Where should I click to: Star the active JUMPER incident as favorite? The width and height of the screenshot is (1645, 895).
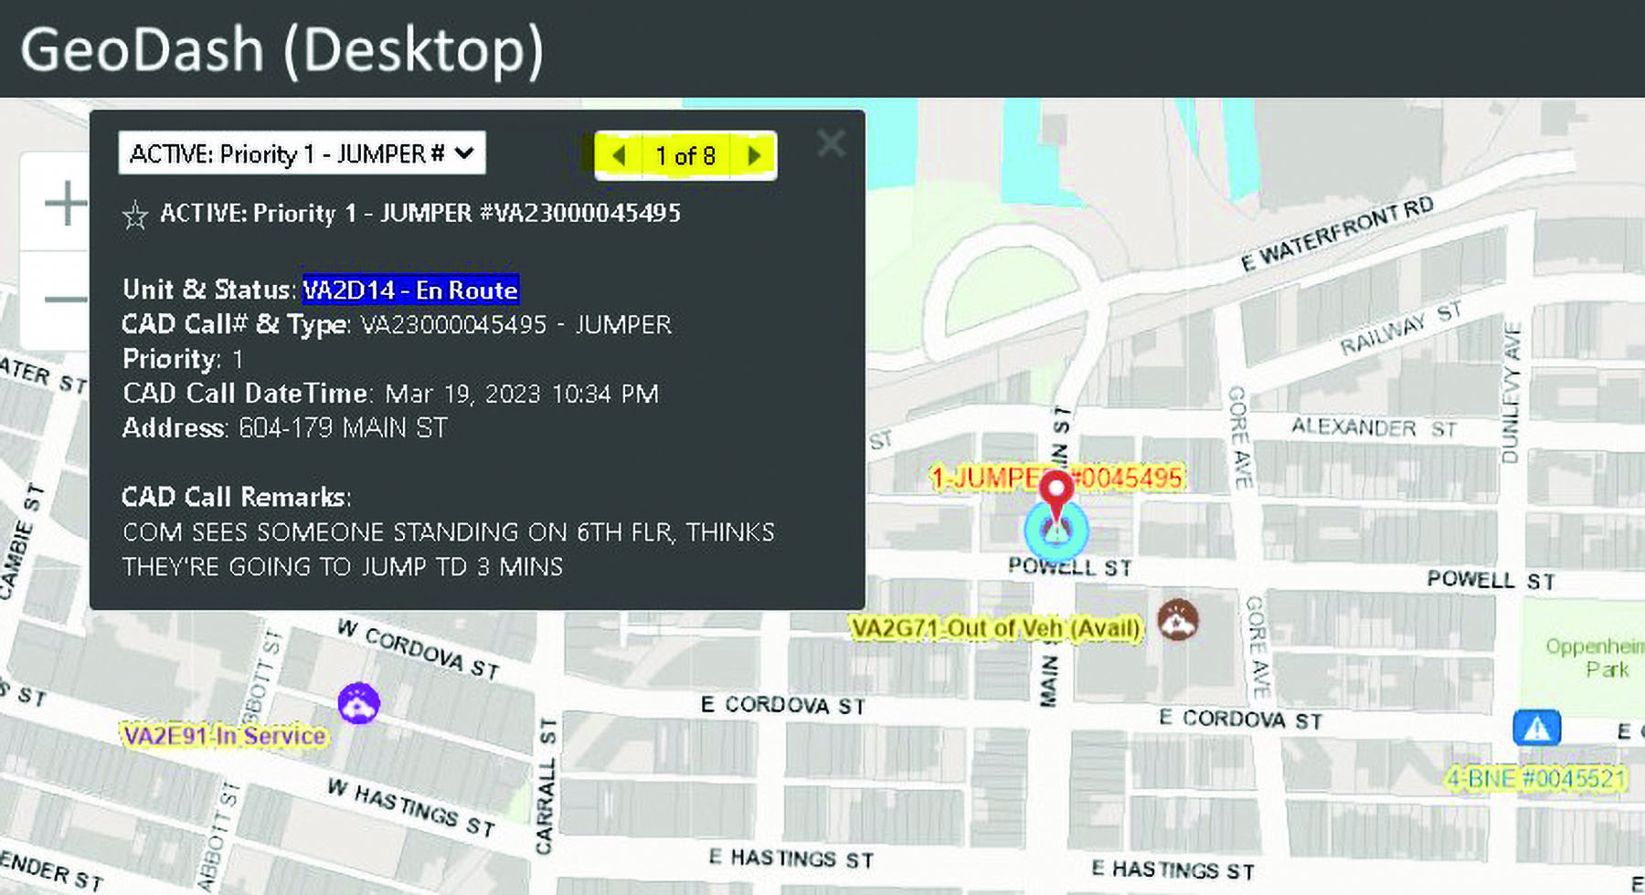coord(135,216)
